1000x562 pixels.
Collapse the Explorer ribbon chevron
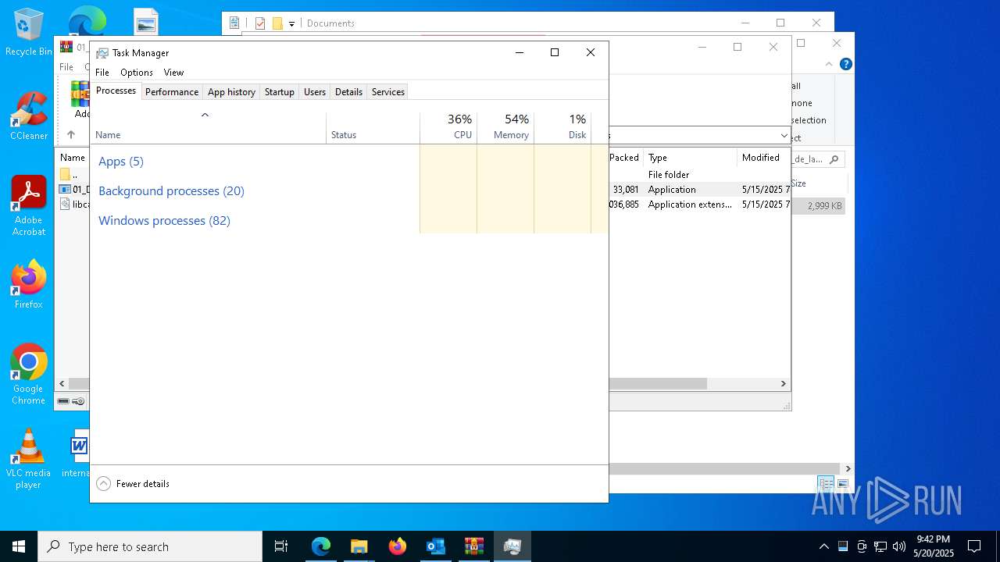(829, 64)
